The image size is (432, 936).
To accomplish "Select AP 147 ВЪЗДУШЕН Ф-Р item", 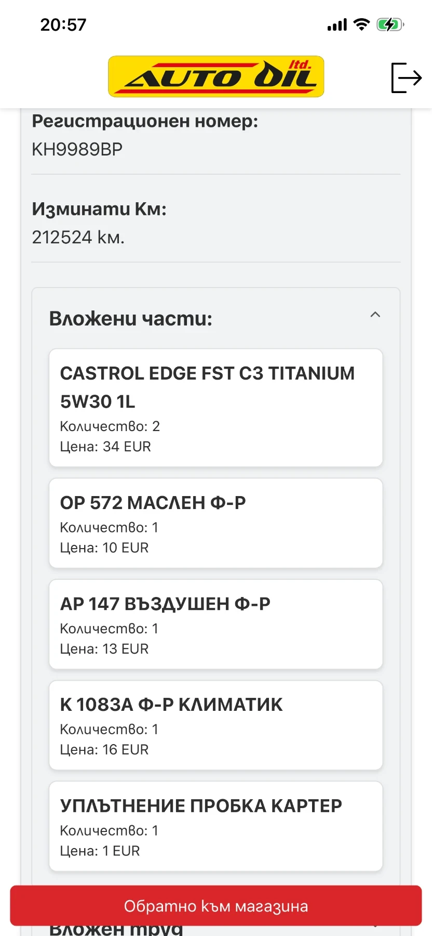I will [216, 625].
